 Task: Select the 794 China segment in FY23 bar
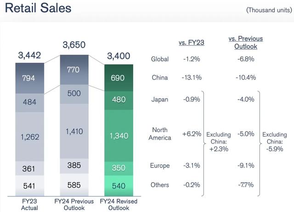pos(29,78)
